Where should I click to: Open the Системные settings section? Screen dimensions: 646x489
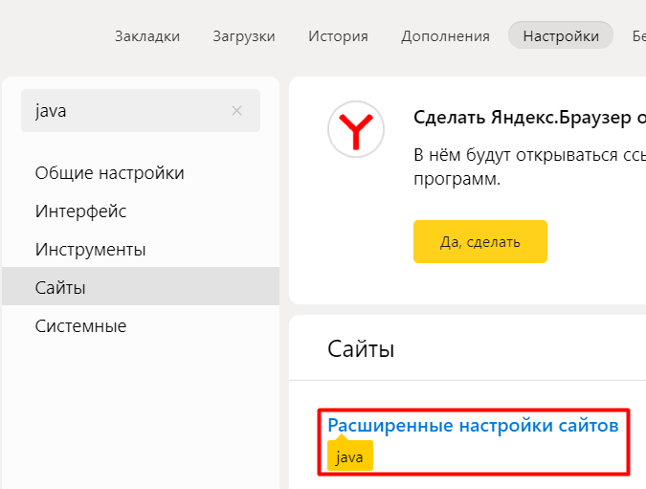tap(80, 326)
